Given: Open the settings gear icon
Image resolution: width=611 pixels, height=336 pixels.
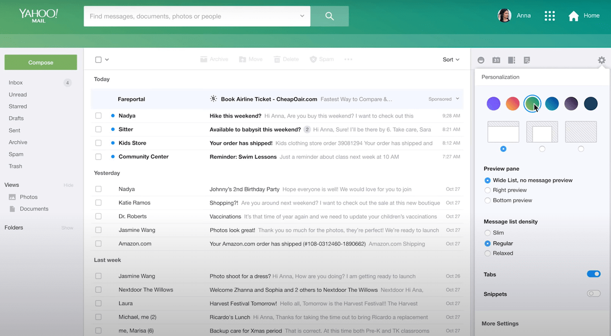Looking at the screenshot, I should click(601, 60).
